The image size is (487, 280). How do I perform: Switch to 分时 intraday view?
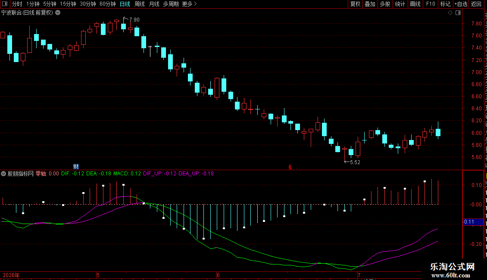point(17,4)
